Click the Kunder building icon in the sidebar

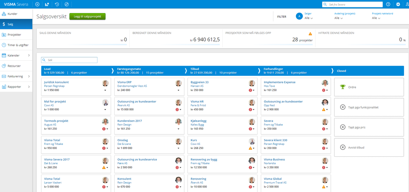pos(4,14)
